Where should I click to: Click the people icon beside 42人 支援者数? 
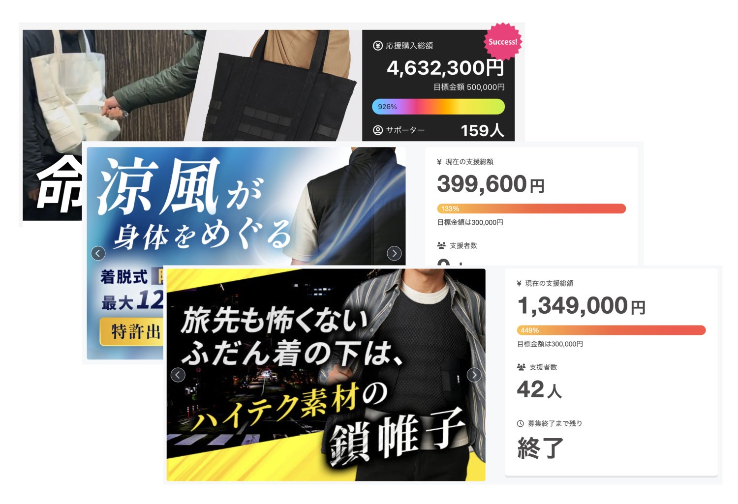pyautogui.click(x=521, y=367)
